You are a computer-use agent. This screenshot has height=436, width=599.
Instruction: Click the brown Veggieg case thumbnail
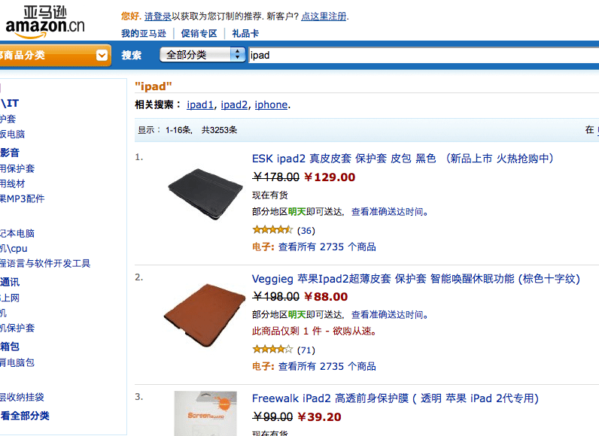pos(205,315)
